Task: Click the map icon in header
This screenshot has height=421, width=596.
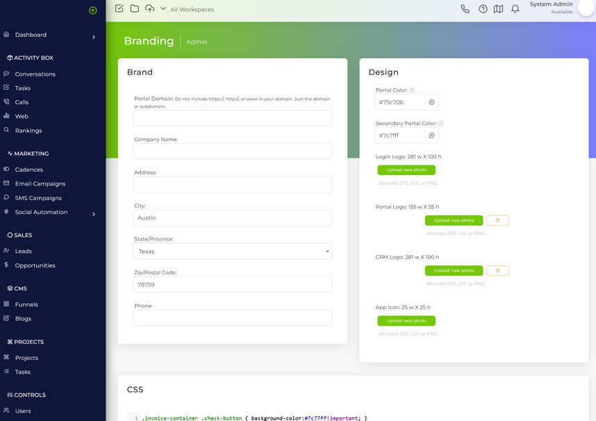Action: point(498,9)
